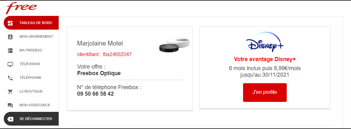This screenshot has width=351, height=129.
Task: Click the Mon Assistance chat icon
Action: pos(10,105)
